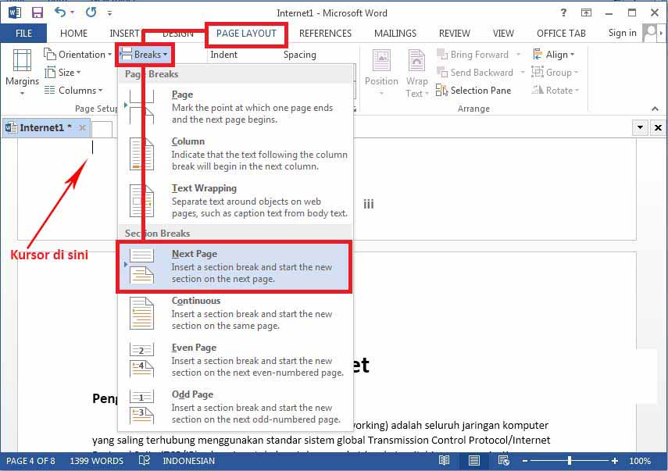The height and width of the screenshot is (471, 668).
Task: Click the 1399 WORDS count
Action: coord(96,461)
